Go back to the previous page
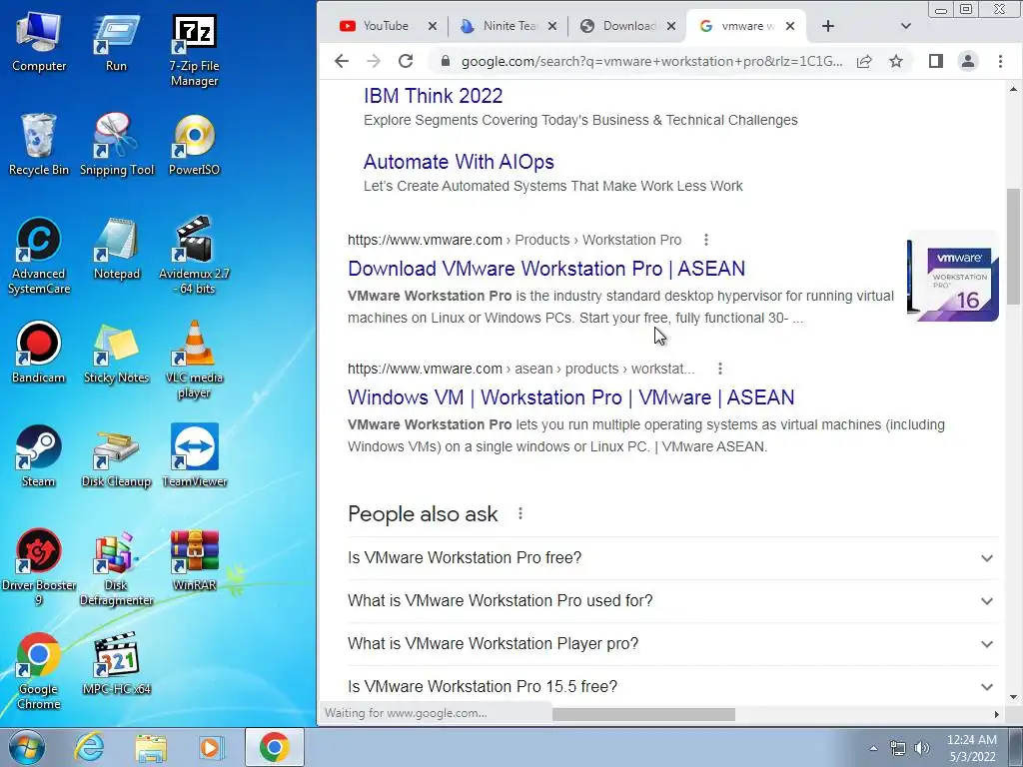The width and height of the screenshot is (1023, 767). point(342,61)
